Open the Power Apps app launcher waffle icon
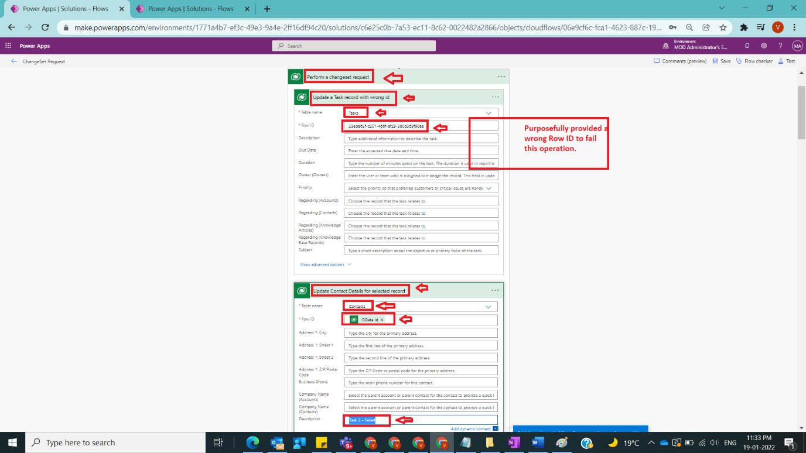The width and height of the screenshot is (806, 453). [x=8, y=45]
